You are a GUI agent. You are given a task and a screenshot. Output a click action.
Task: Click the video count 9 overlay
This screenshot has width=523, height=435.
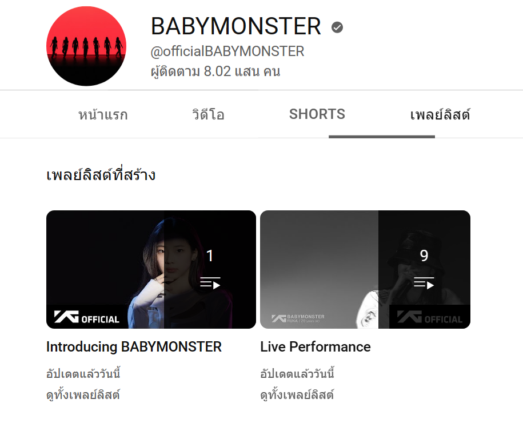tap(424, 256)
